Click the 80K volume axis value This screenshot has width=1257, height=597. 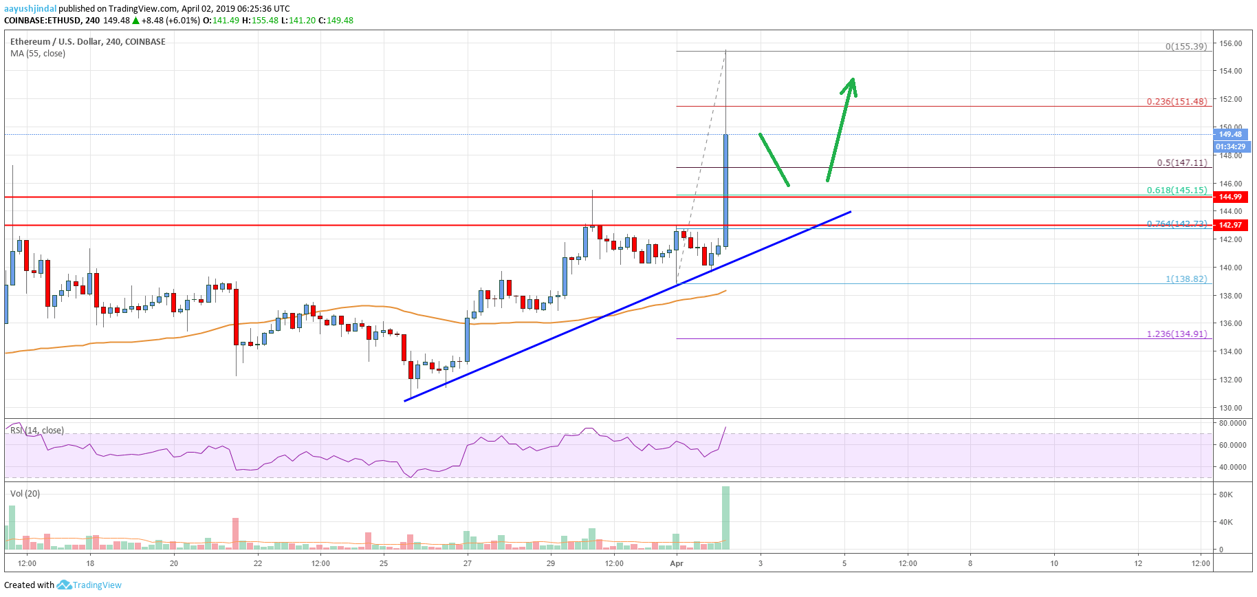[x=1226, y=495]
